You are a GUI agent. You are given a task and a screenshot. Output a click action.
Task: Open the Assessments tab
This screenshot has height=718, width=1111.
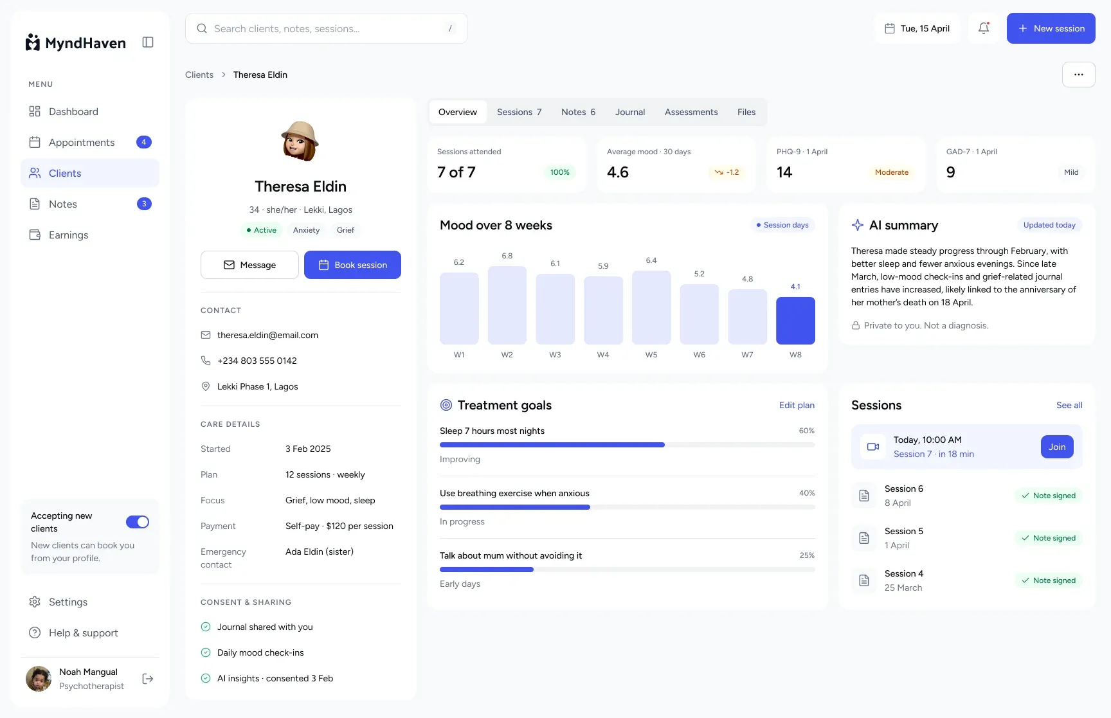[x=691, y=112]
